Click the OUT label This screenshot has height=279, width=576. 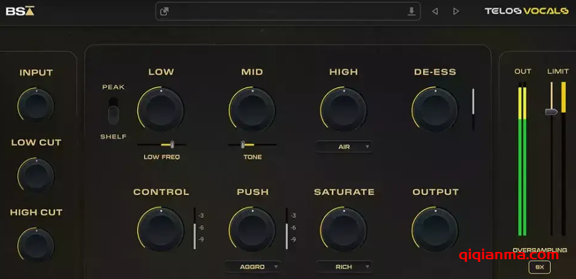point(523,72)
